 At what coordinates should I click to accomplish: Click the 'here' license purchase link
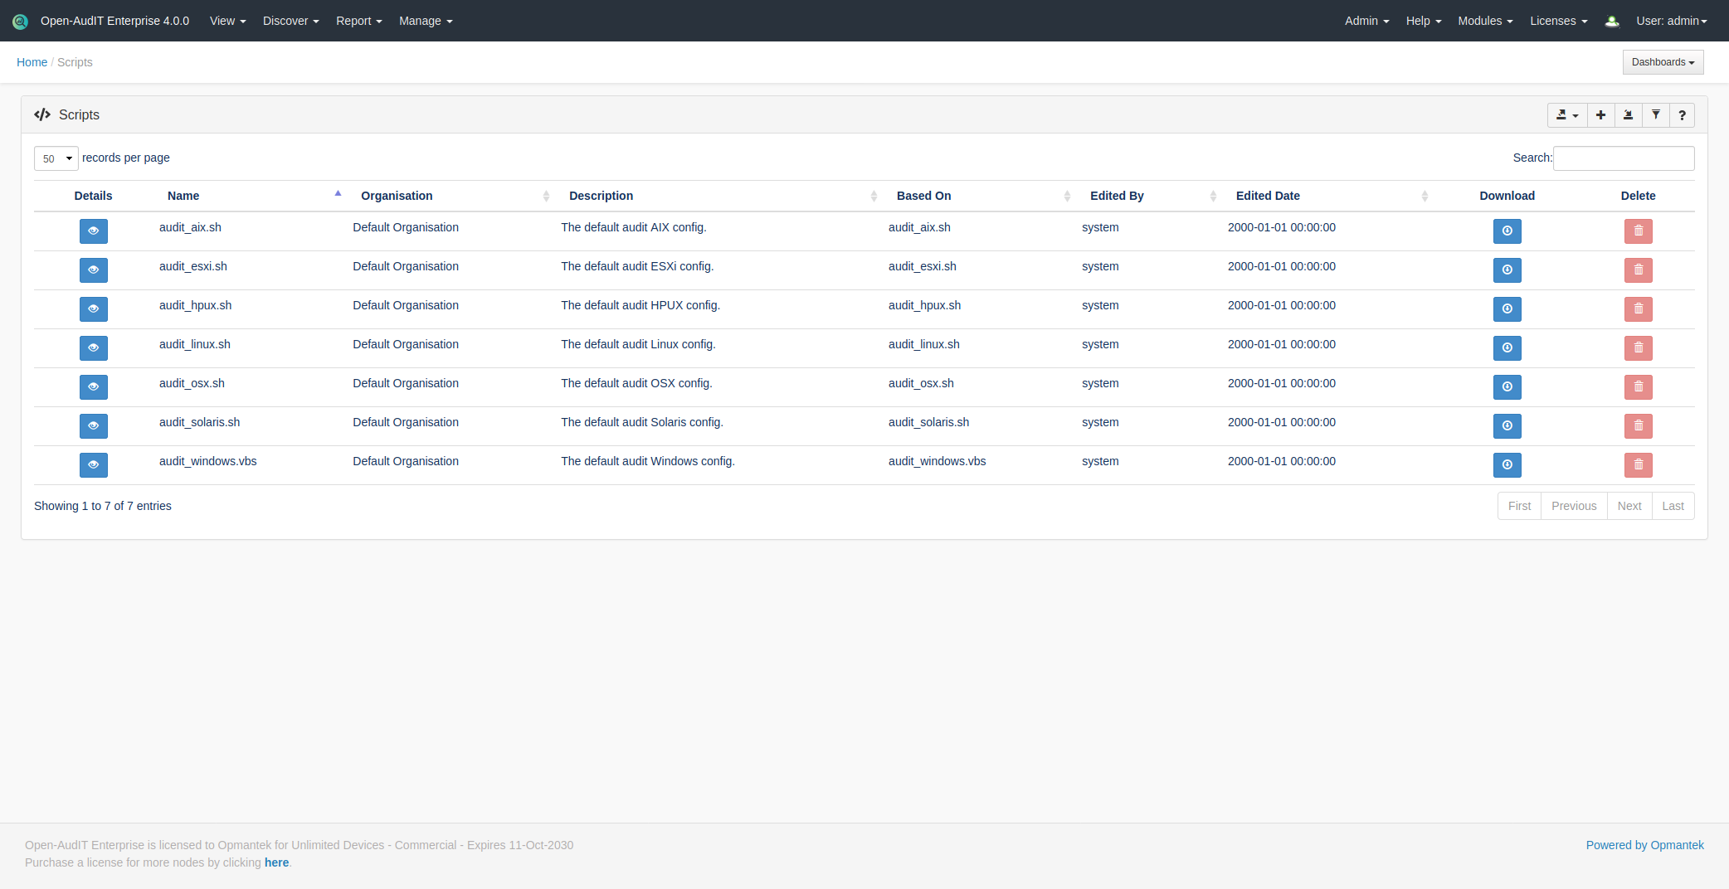276,862
